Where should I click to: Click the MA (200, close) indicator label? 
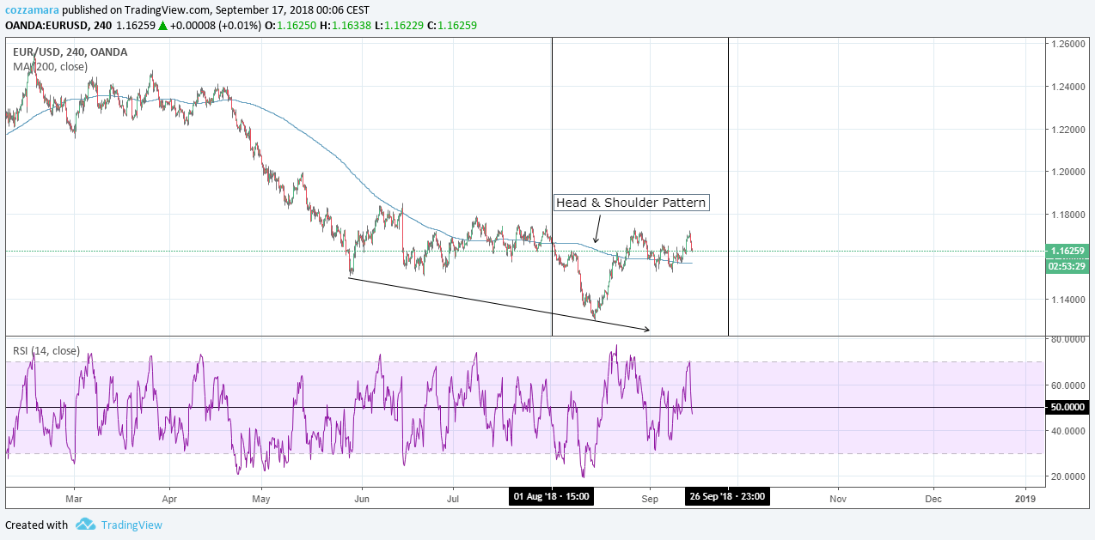(x=50, y=66)
